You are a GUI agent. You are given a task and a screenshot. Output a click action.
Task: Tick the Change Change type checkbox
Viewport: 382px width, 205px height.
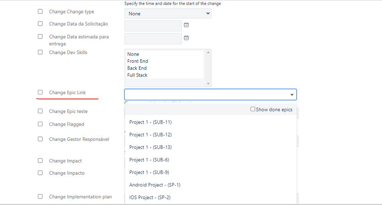pyautogui.click(x=40, y=11)
